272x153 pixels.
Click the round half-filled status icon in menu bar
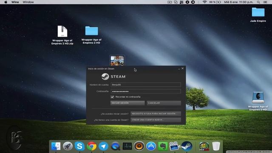(x=193, y=2)
